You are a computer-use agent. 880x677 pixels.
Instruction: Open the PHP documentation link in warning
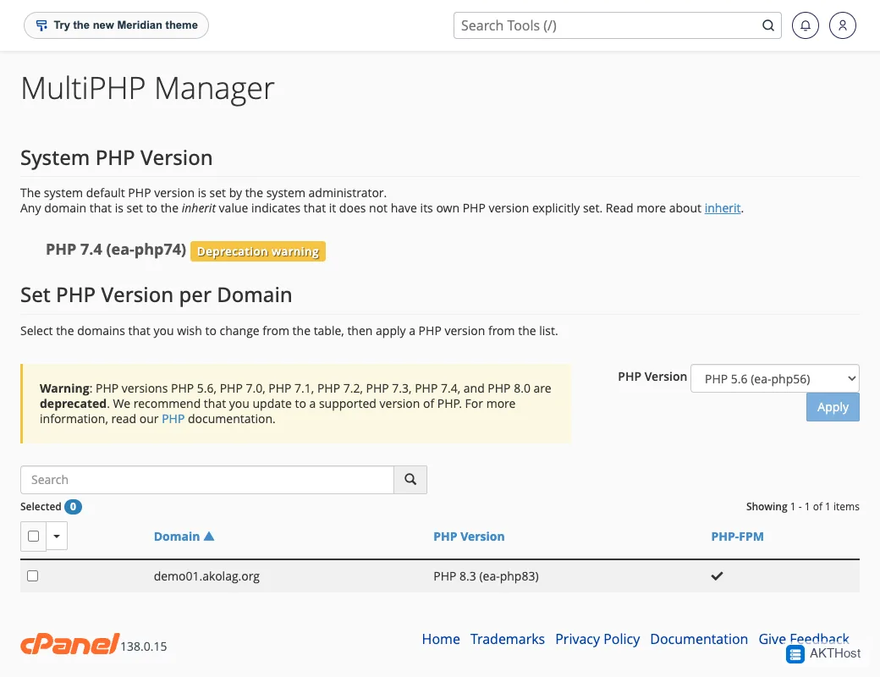pos(173,419)
